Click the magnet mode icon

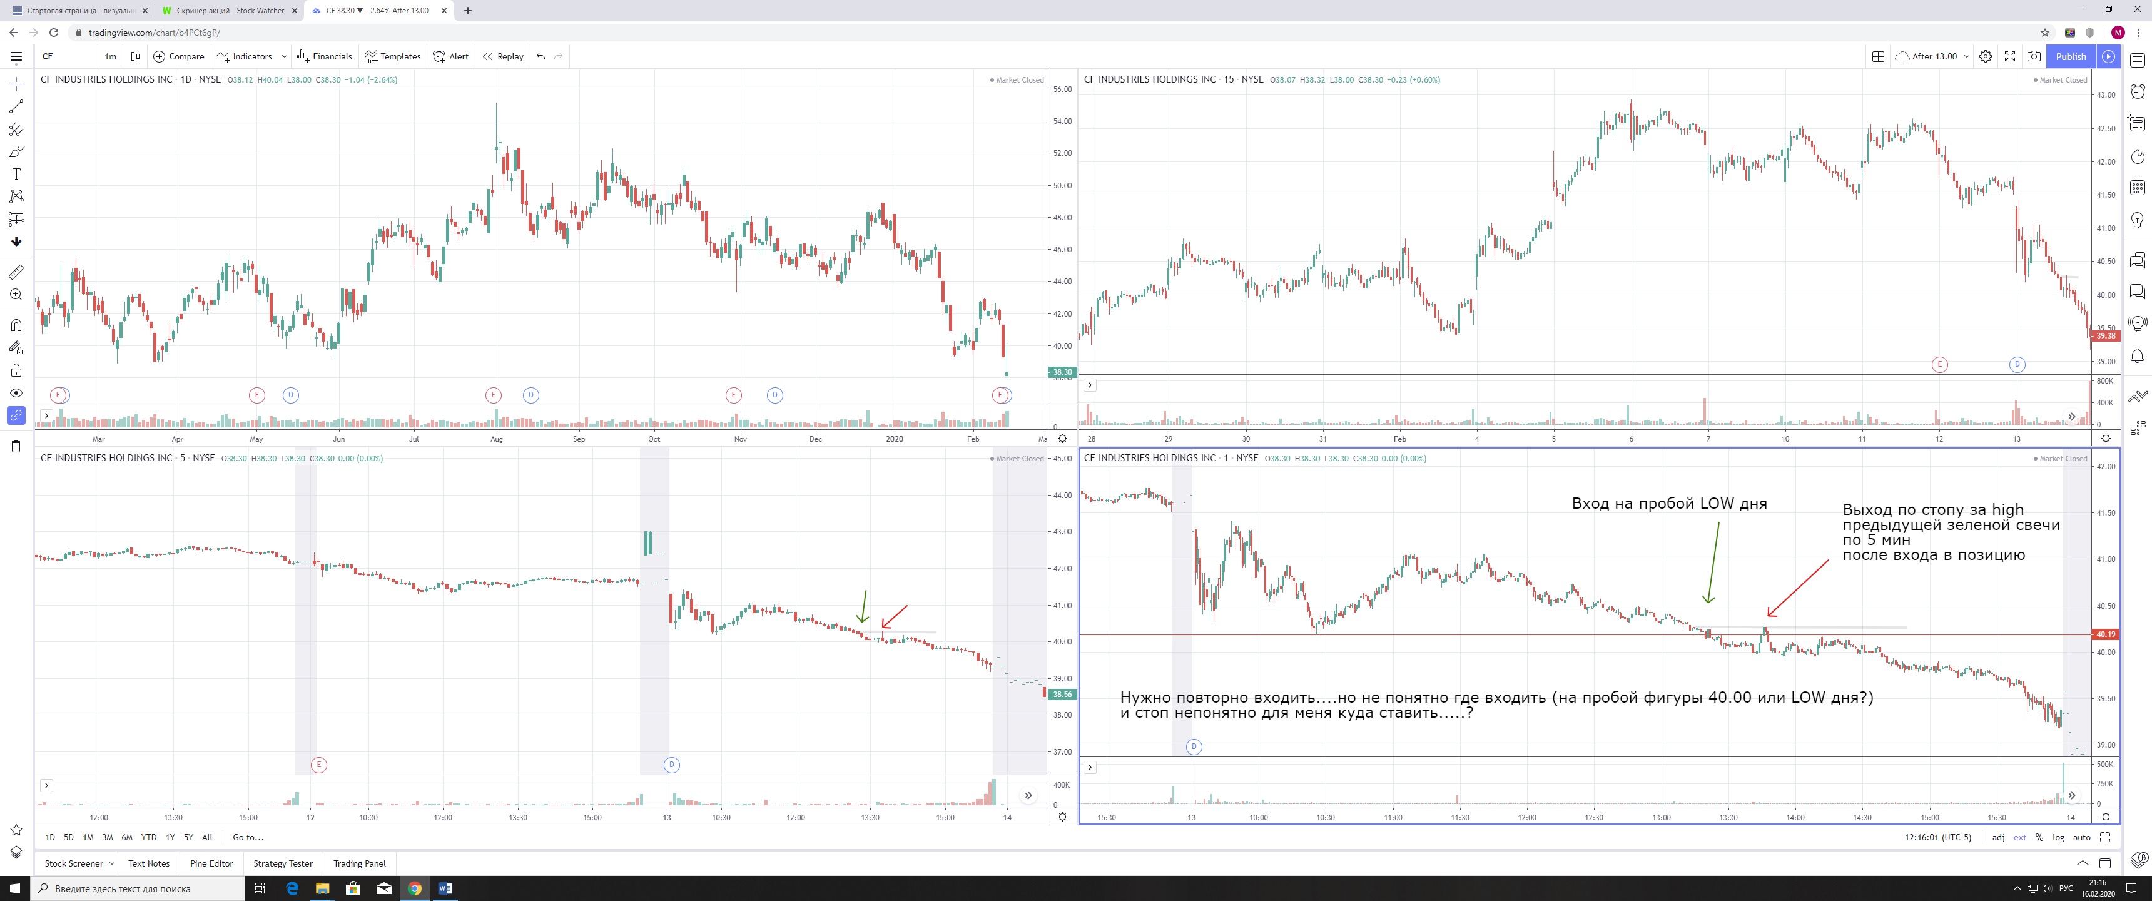coord(16,325)
